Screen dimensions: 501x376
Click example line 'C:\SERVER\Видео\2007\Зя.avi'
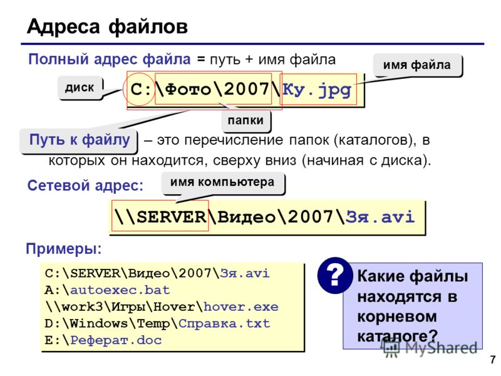157,273
